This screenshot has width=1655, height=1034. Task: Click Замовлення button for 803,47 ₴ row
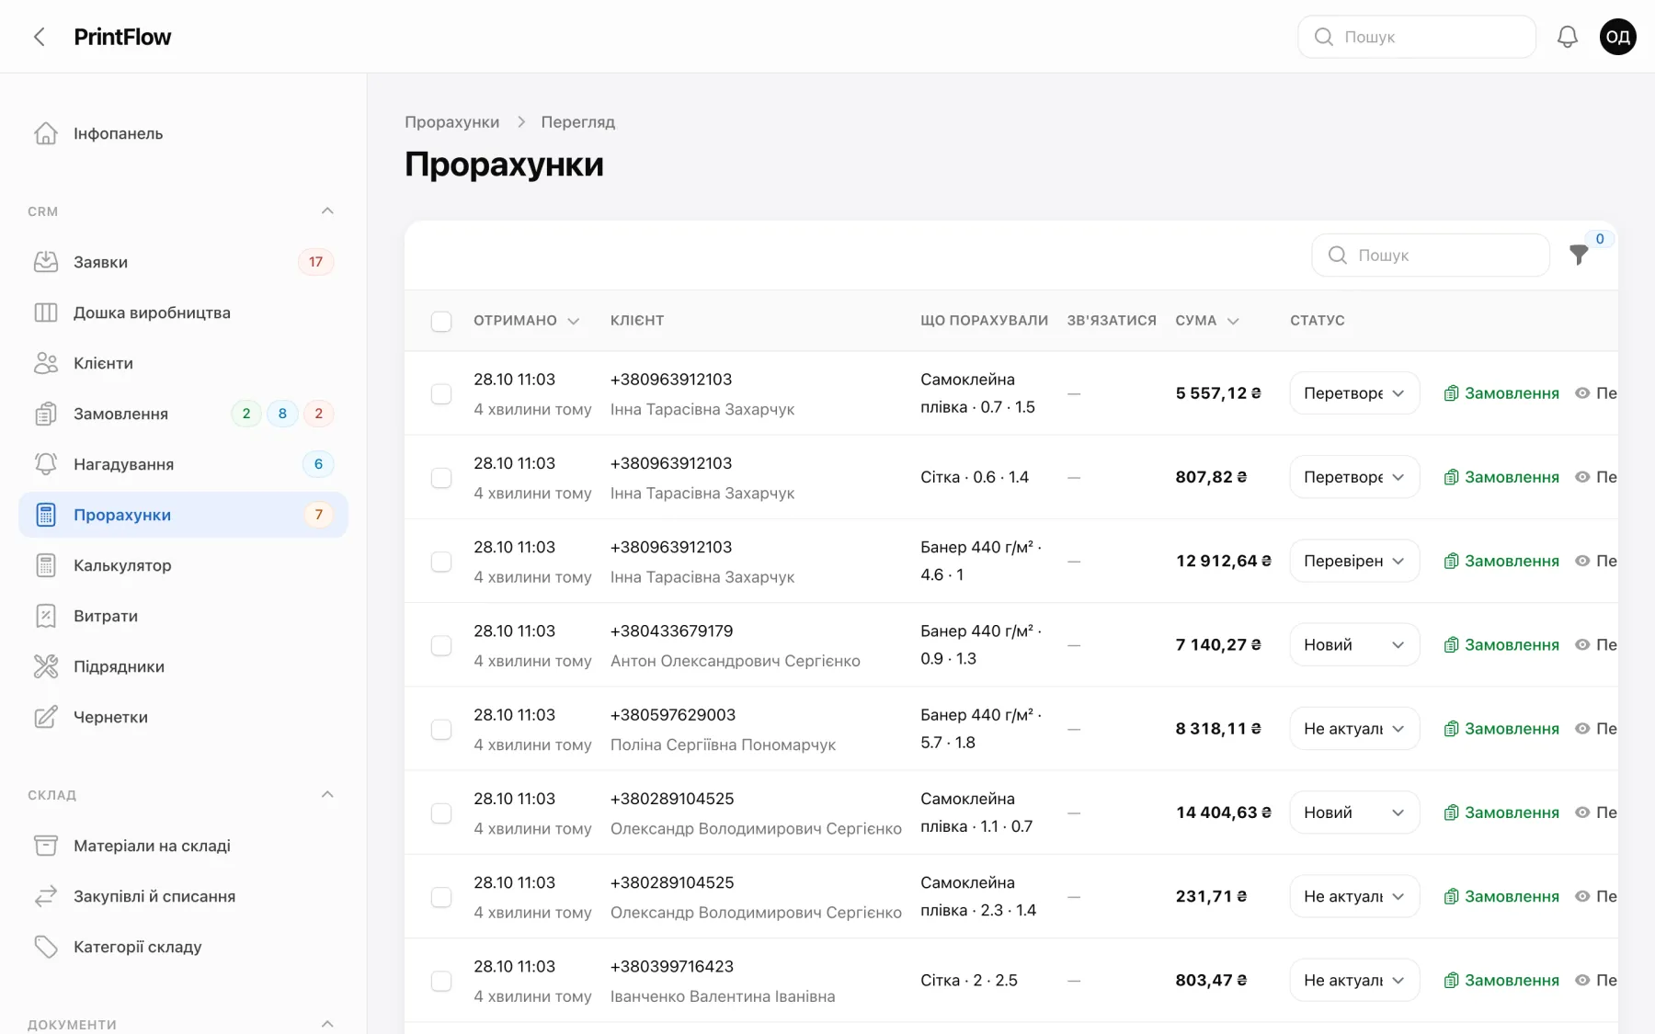(1501, 981)
